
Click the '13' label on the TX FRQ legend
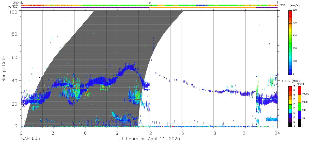click(294, 108)
